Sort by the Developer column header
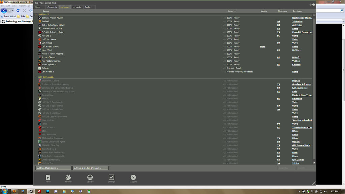This screenshot has width=345, height=194. pyautogui.click(x=297, y=11)
